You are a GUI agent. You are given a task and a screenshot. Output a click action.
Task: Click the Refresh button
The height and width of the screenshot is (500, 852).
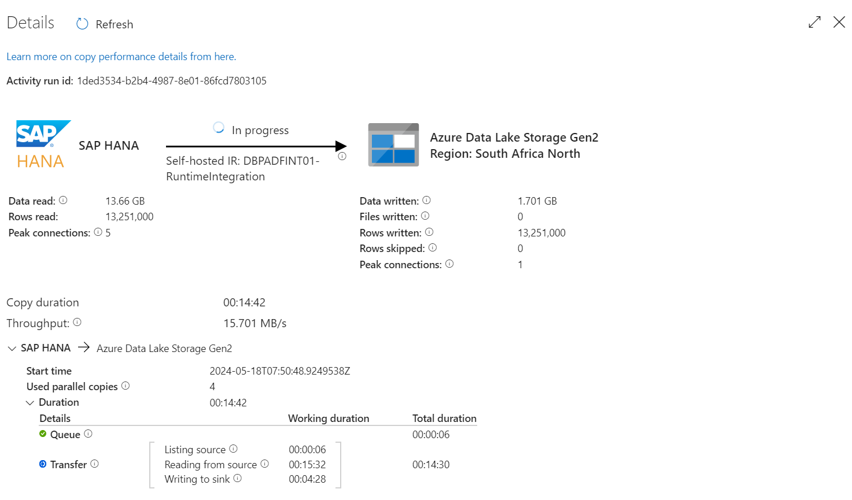[105, 24]
